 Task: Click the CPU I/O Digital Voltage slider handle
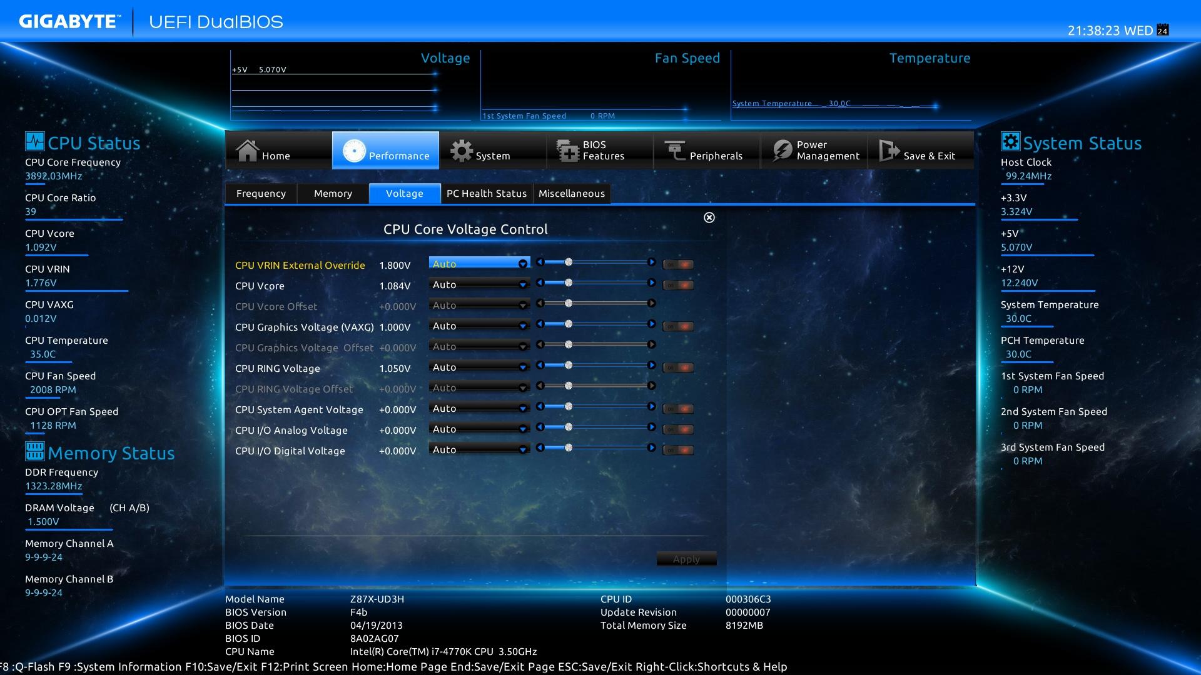569,448
